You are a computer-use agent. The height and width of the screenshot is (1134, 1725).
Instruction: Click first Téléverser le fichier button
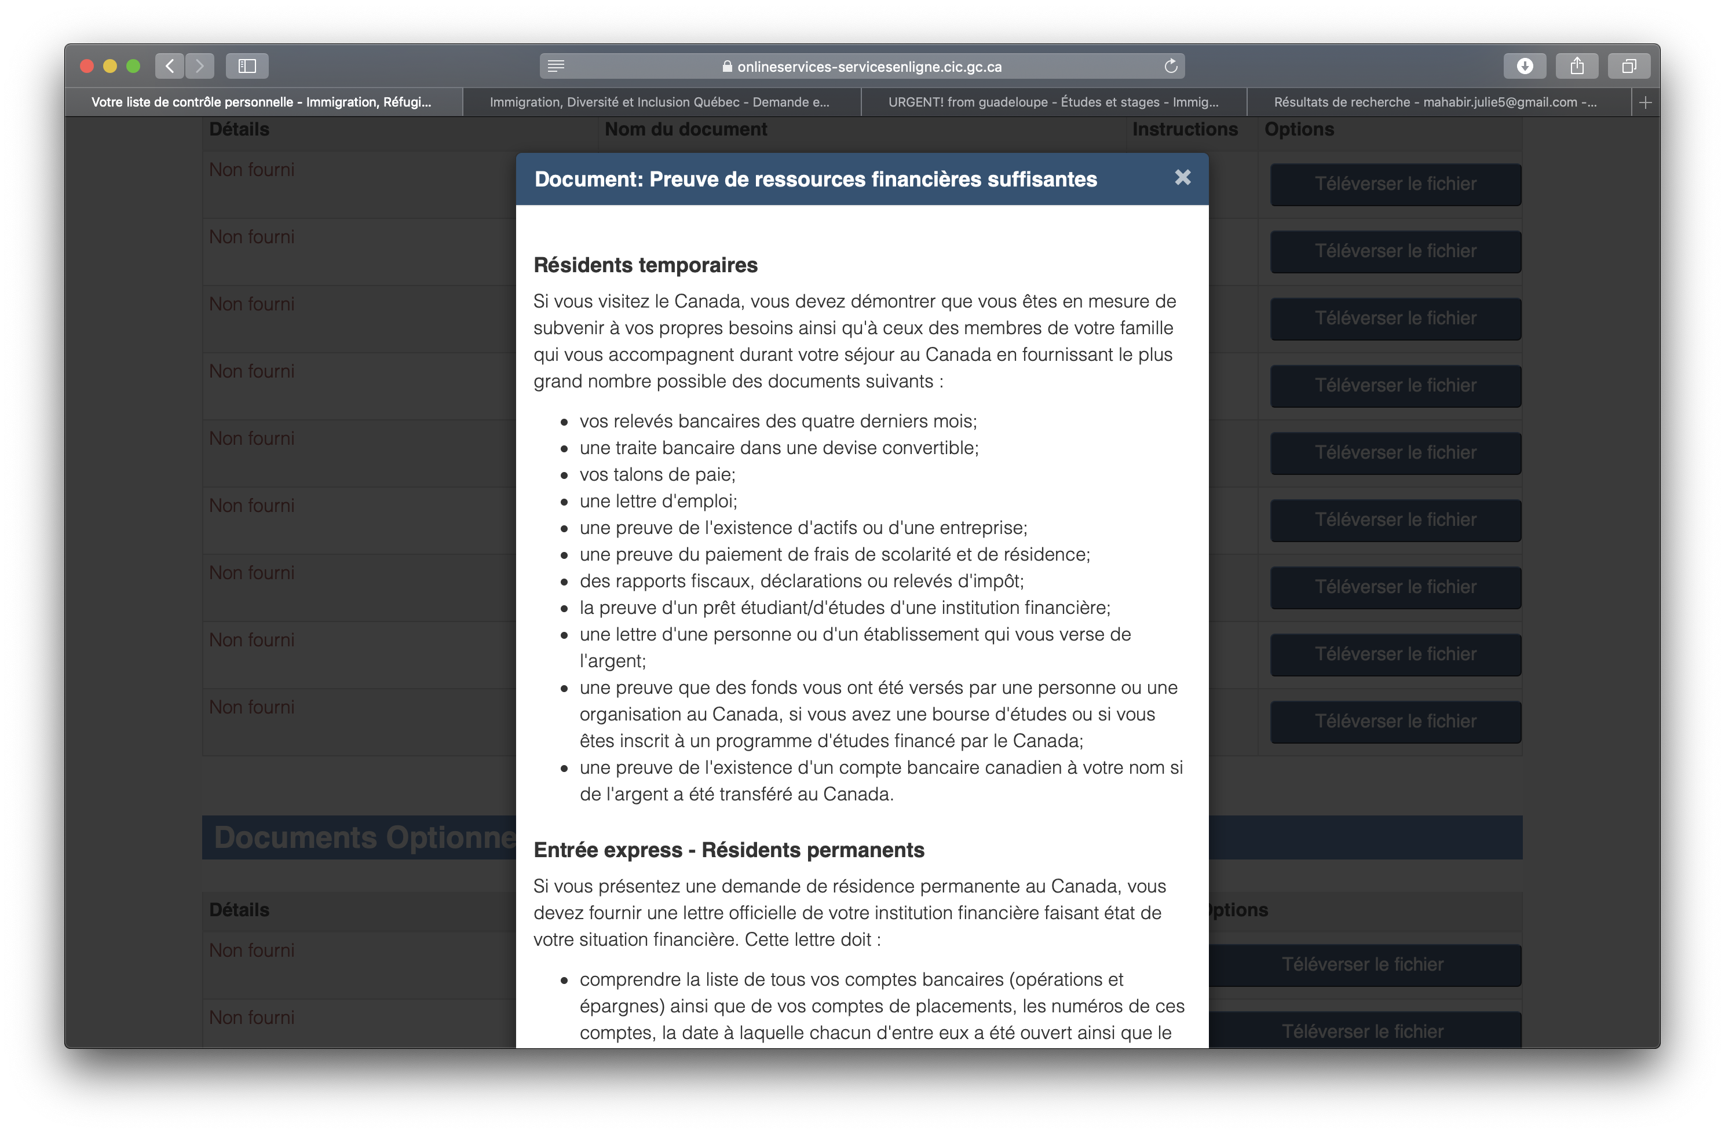coord(1395,184)
